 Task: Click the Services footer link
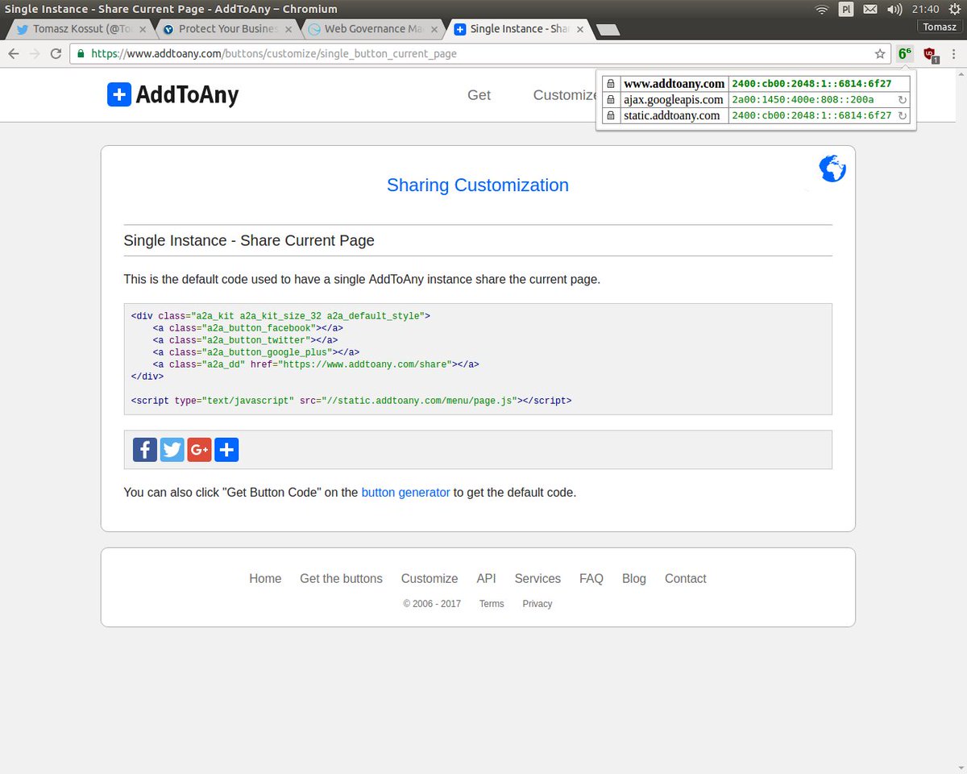point(537,579)
